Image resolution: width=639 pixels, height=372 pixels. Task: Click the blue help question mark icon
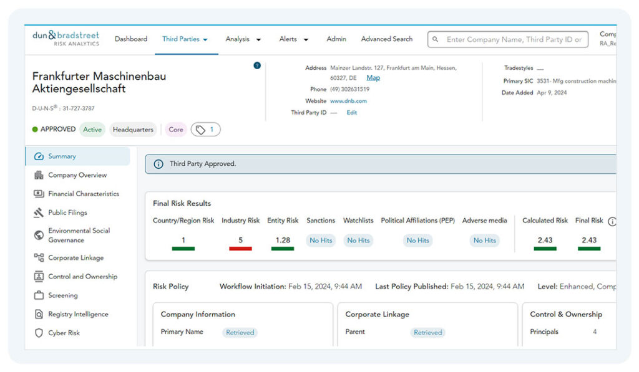click(257, 65)
